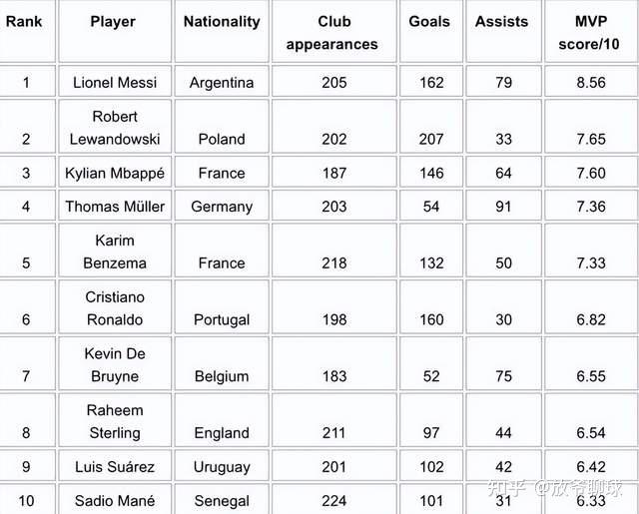Click the Raheem Sterling player cell

coord(114,421)
